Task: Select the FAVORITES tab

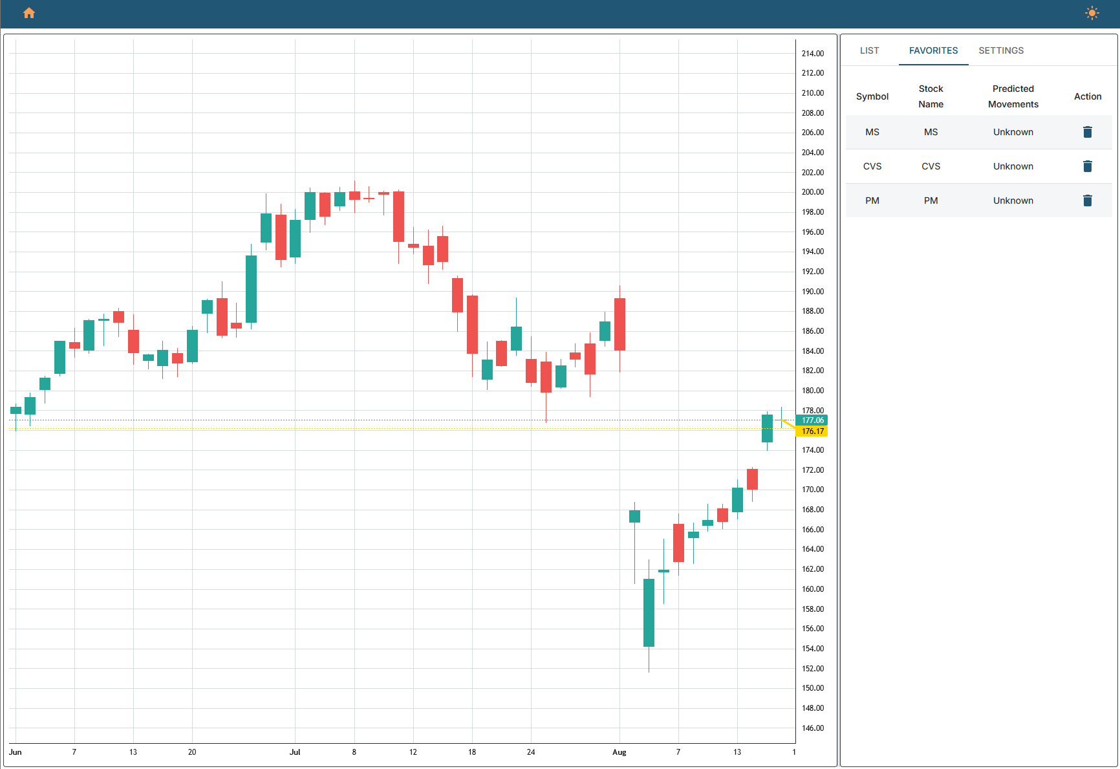Action: click(x=933, y=50)
